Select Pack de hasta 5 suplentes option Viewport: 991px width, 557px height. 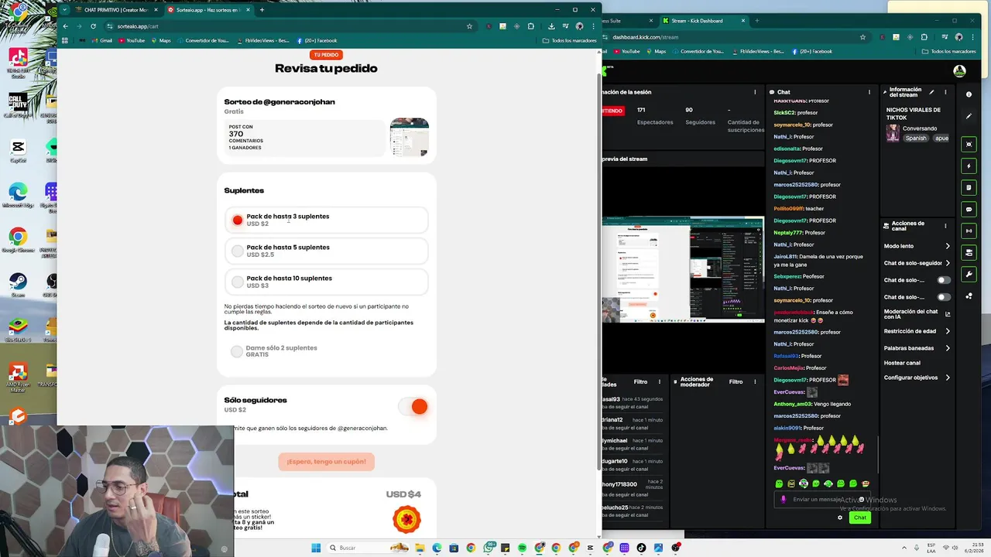(326, 251)
